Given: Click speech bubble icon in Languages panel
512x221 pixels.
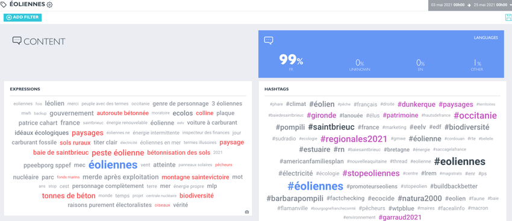Looking at the screenshot, I should pyautogui.click(x=269, y=40).
